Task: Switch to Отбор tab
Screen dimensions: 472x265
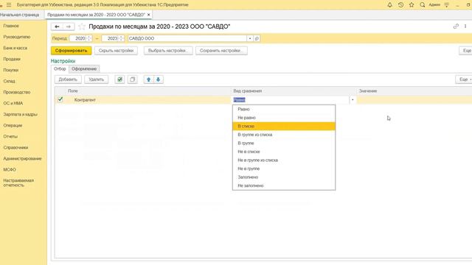Action: coord(60,68)
